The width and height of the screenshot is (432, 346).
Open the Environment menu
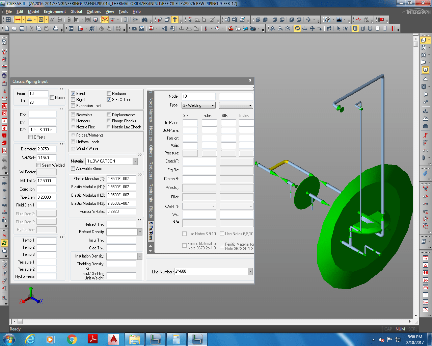pyautogui.click(x=55, y=11)
